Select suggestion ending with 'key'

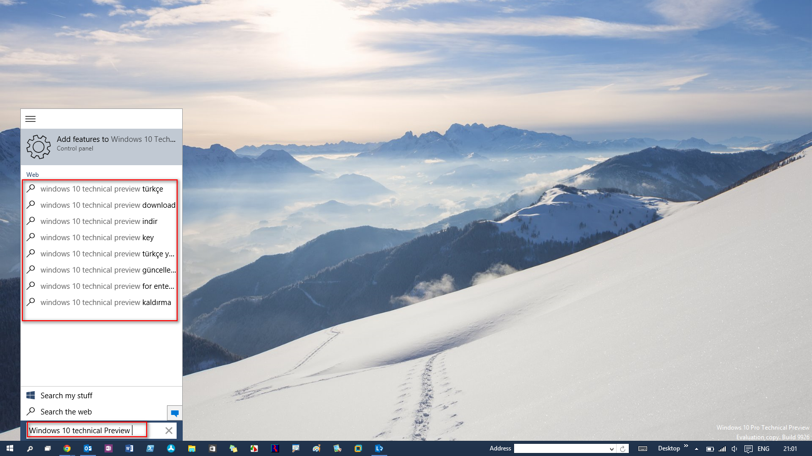click(101, 238)
